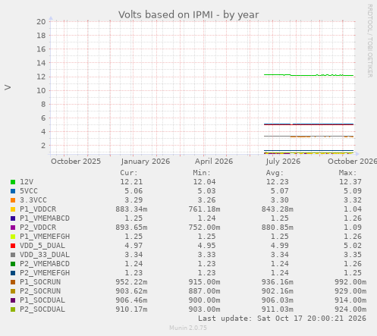
Task: Click the Min: column header
Action: pyautogui.click(x=202, y=173)
